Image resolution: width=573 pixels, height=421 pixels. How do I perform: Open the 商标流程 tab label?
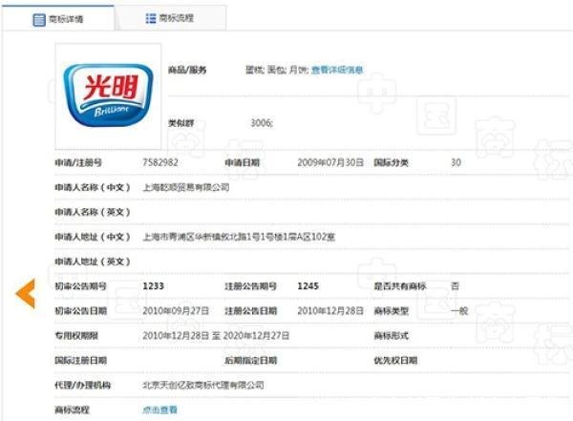(x=178, y=19)
